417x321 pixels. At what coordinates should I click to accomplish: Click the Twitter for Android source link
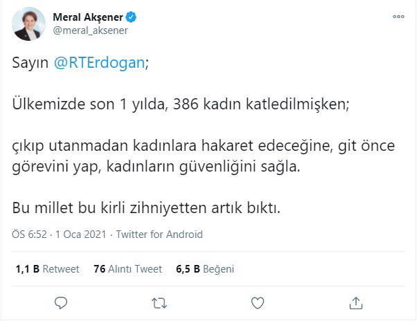click(159, 235)
